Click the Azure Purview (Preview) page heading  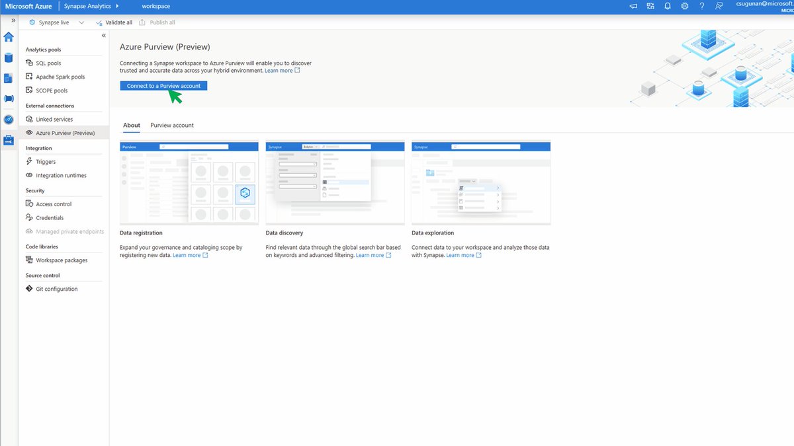[x=165, y=47]
